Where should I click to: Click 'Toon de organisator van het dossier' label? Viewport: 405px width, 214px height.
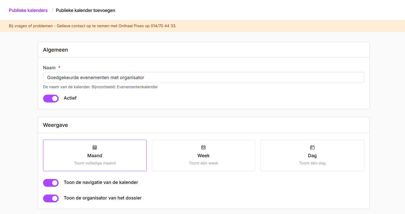point(102,198)
